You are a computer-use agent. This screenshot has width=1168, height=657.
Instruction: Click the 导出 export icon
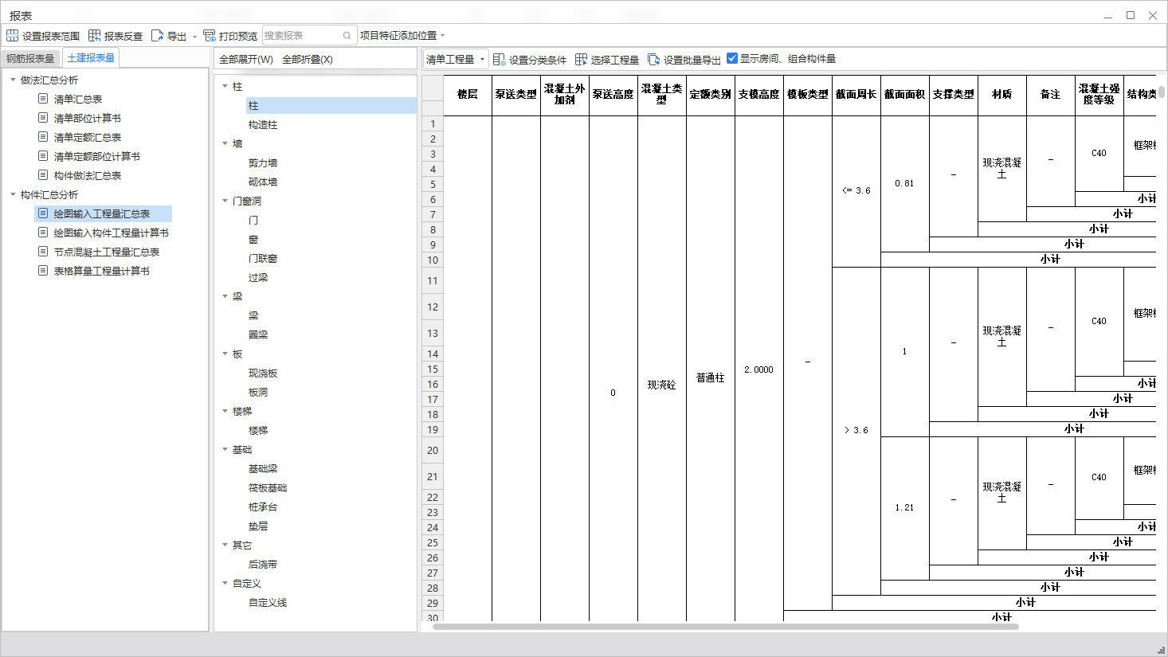[x=157, y=36]
